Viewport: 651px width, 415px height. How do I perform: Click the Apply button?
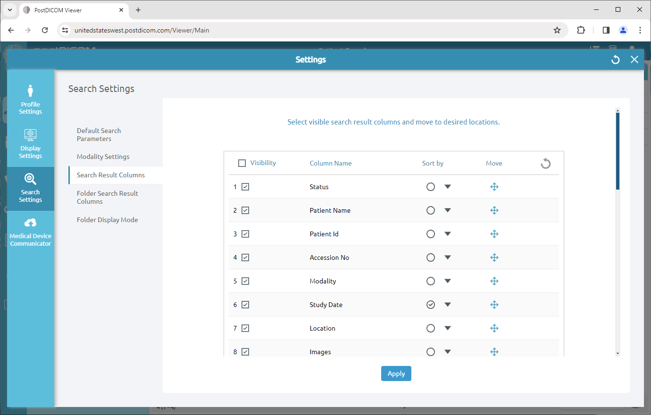point(396,373)
